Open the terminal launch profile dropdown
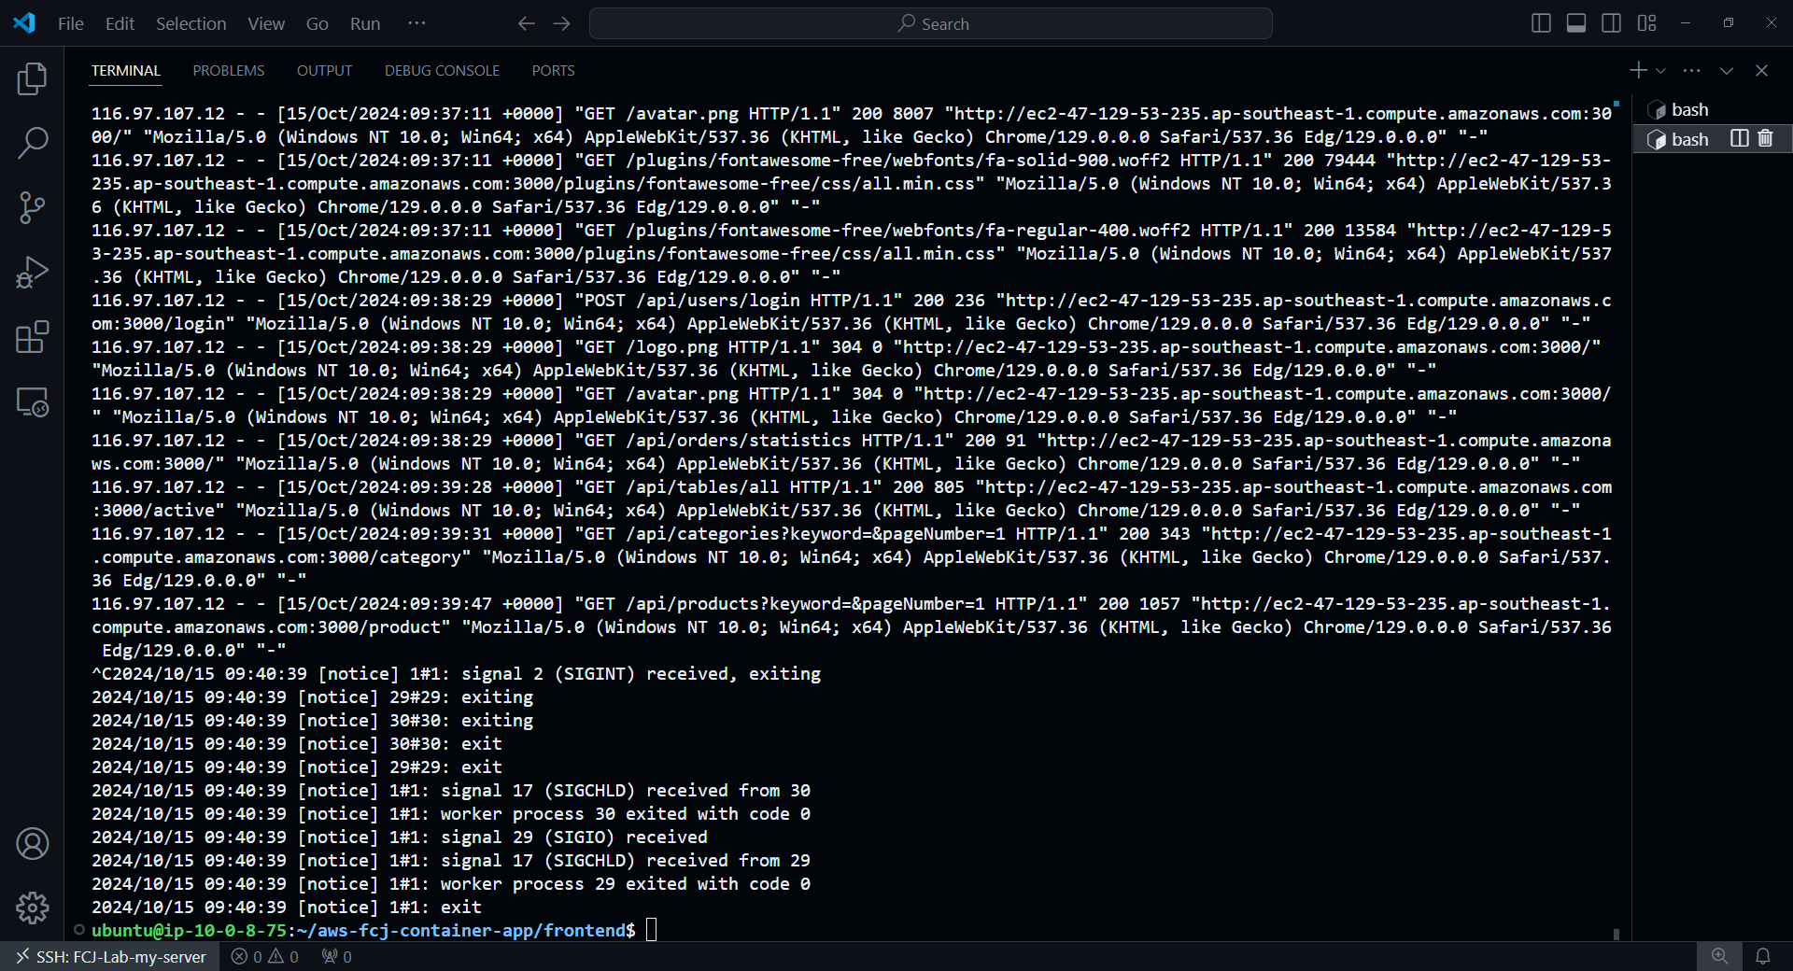1793x971 pixels. [1660, 71]
